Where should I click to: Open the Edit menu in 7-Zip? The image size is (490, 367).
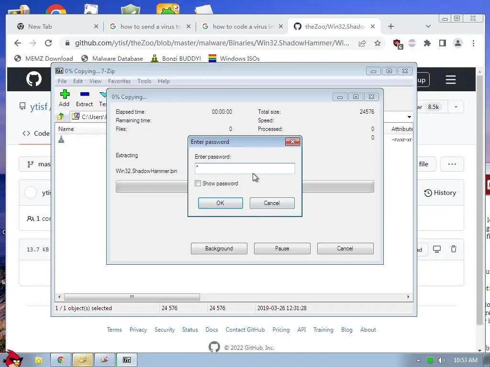pos(78,81)
